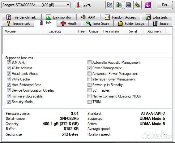
Task: Click the Active UDMA Mode 5 value
Action: point(152,124)
